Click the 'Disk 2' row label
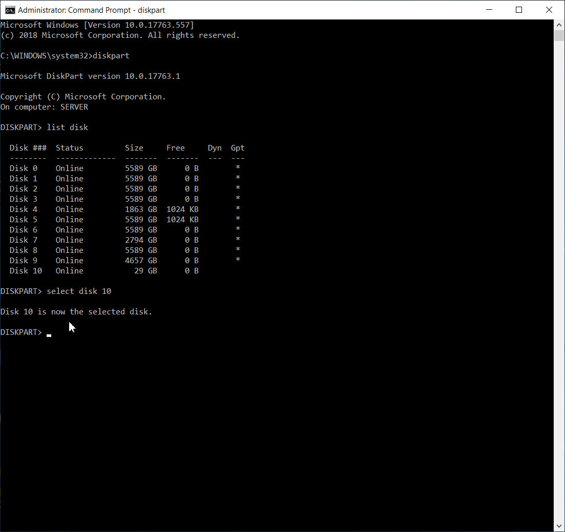 pyautogui.click(x=24, y=189)
